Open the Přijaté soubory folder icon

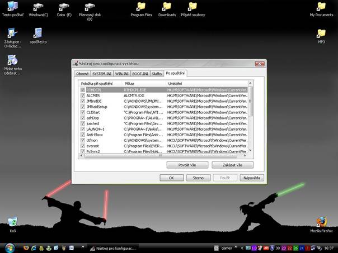pyautogui.click(x=193, y=9)
